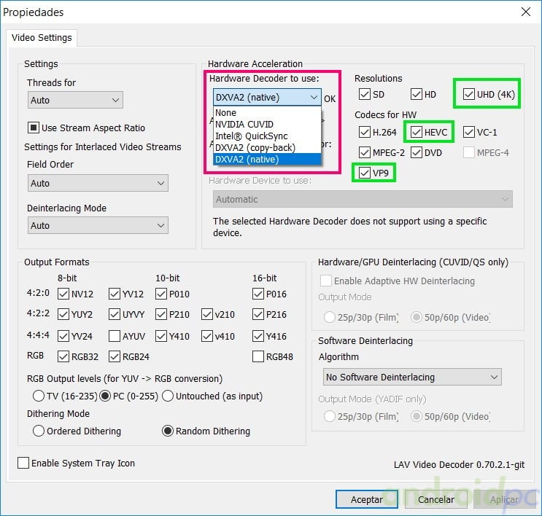Toggle Use Stream Aspect Ratio checkbox
542x516 pixels.
click(34, 128)
